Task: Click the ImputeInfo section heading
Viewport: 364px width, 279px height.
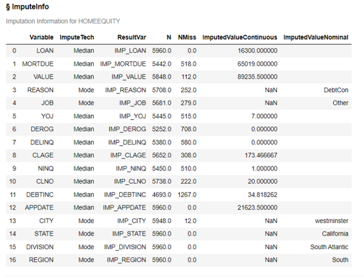Action: pos(27,8)
